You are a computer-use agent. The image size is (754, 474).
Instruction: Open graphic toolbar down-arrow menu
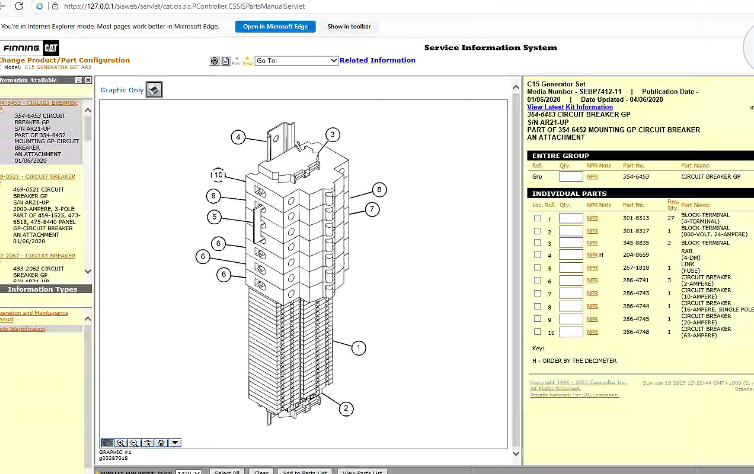(175, 443)
